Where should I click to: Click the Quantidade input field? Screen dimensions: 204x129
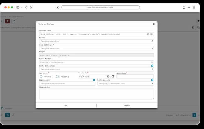135,76
